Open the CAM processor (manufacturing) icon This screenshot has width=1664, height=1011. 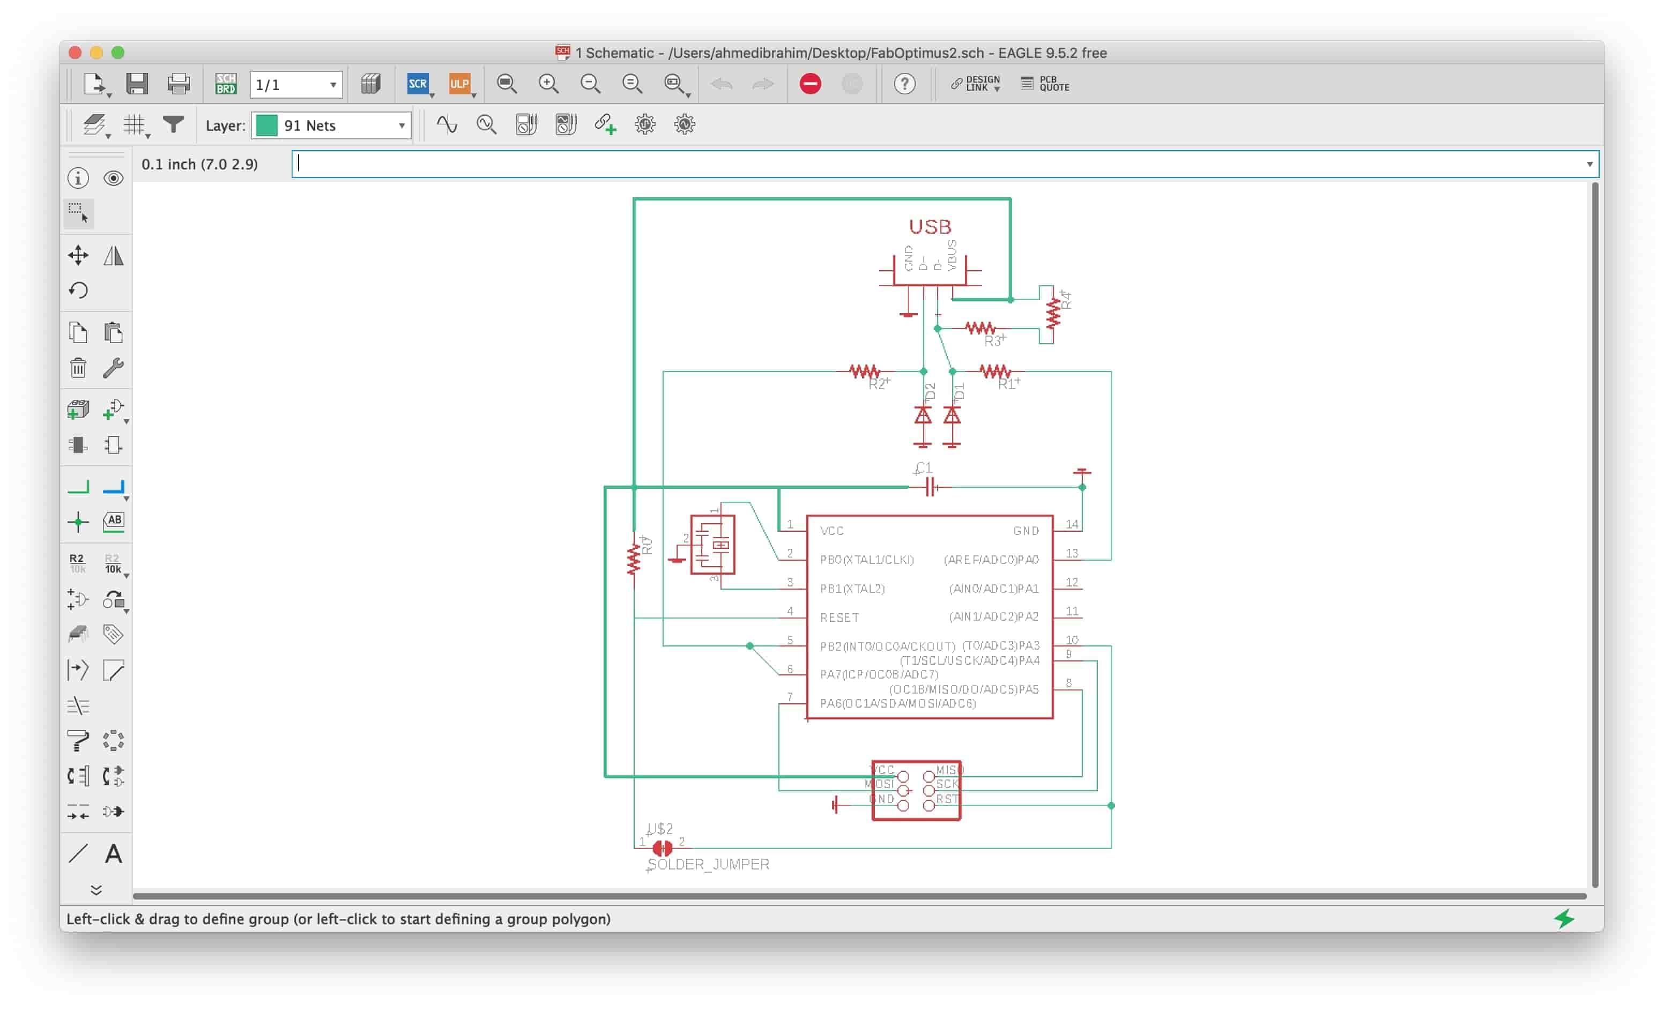(x=370, y=84)
